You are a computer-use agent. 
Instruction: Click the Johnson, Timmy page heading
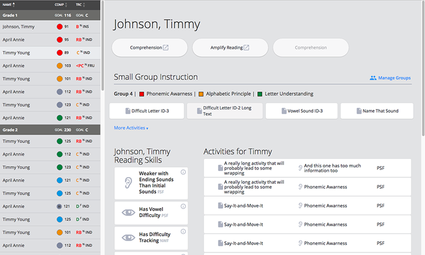pyautogui.click(x=157, y=24)
